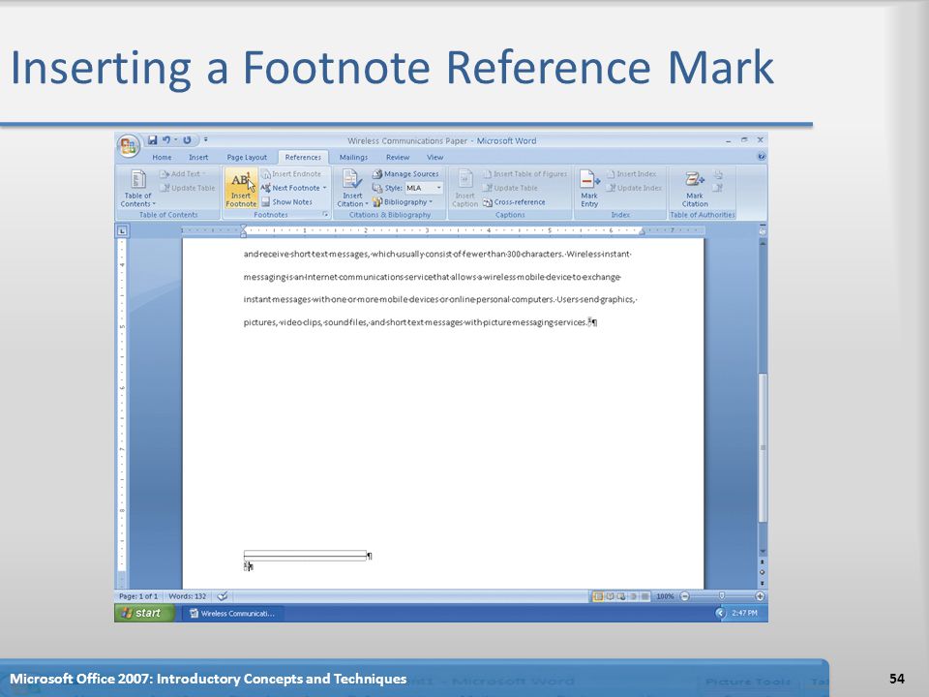Click the proofing errors check icon
The height and width of the screenshot is (697, 929).
click(x=223, y=596)
